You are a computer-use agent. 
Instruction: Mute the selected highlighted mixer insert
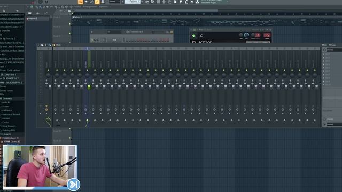point(87,70)
